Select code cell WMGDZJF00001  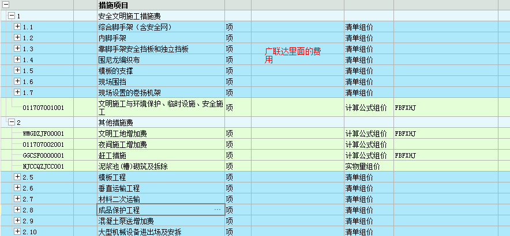click(43, 134)
